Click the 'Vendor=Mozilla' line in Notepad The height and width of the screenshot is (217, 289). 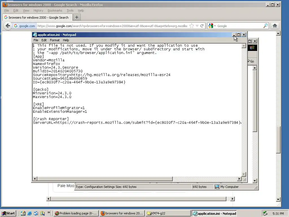(49, 60)
